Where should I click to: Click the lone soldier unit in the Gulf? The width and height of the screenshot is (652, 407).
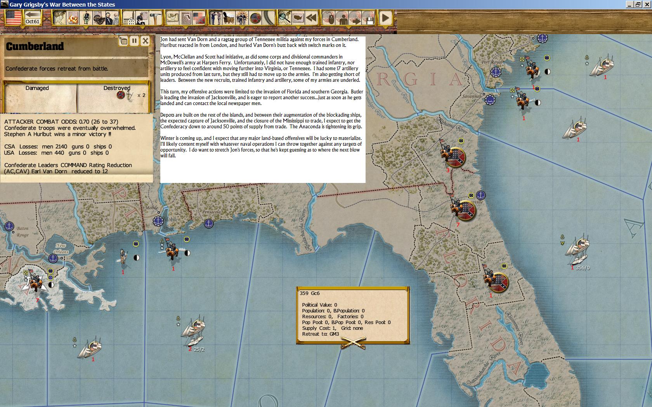coord(123,257)
